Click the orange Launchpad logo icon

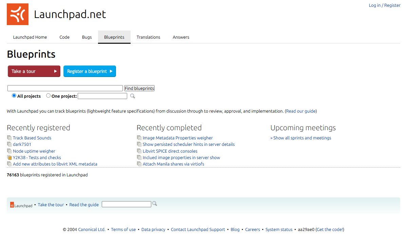click(x=18, y=14)
